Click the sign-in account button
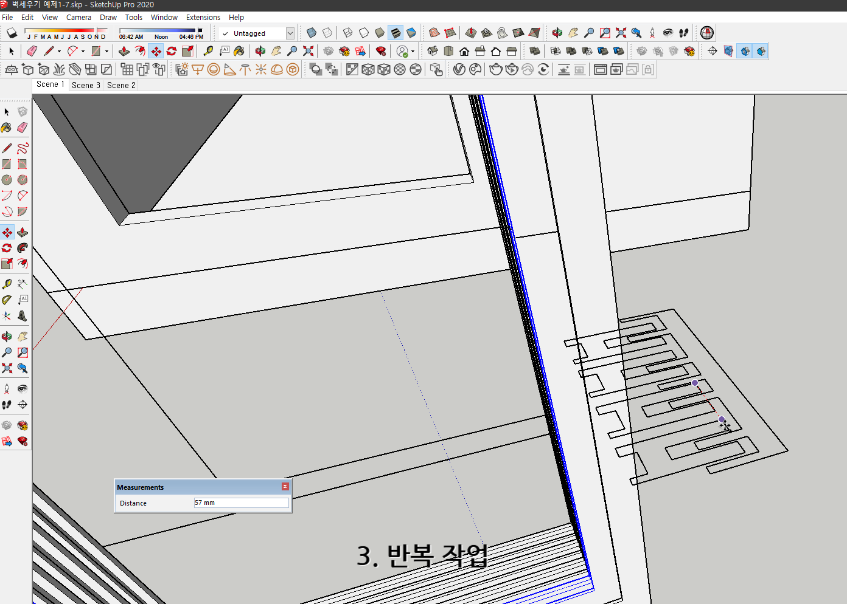Screen dimensions: 847x604 403,51
